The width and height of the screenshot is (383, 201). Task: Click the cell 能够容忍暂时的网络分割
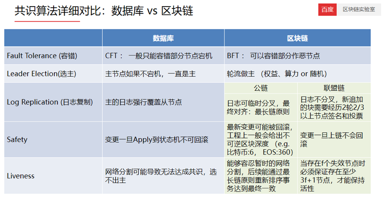click(261, 176)
